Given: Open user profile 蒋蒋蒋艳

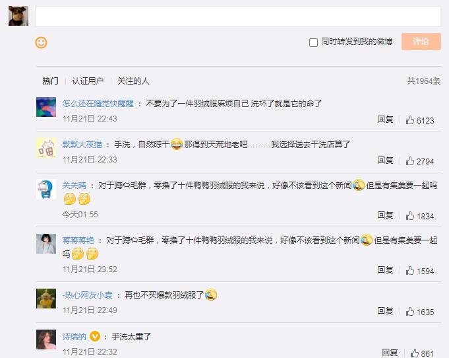Looking at the screenshot, I should point(78,240).
